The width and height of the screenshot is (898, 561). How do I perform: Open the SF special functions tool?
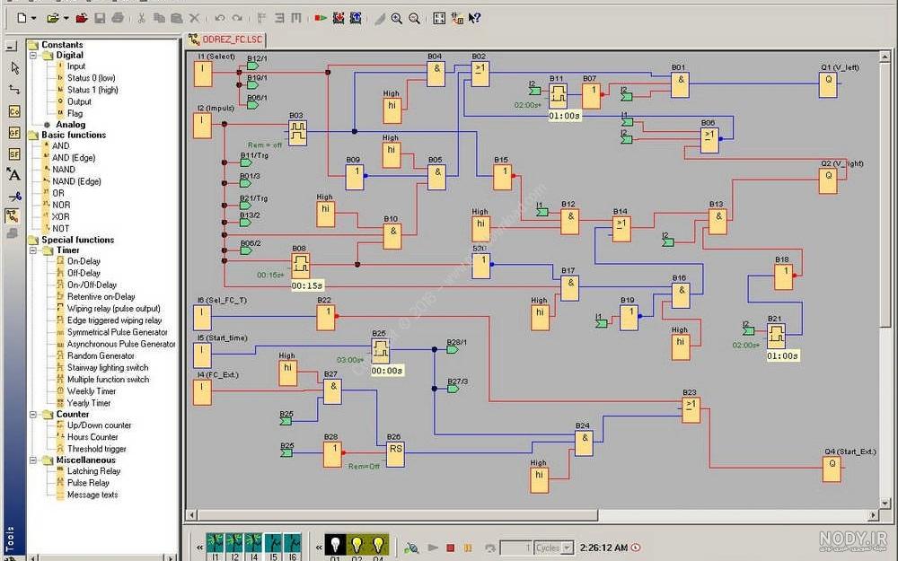pos(14,154)
